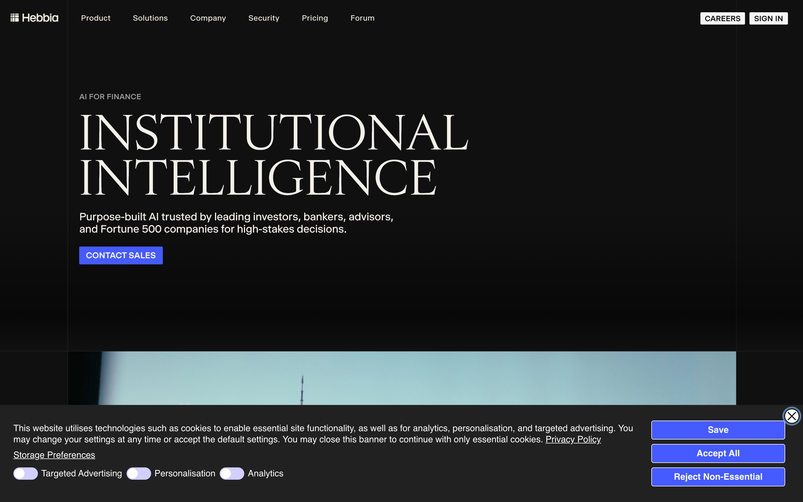This screenshot has width=803, height=502.
Task: Open the Privacy Policy link
Action: pyautogui.click(x=573, y=439)
